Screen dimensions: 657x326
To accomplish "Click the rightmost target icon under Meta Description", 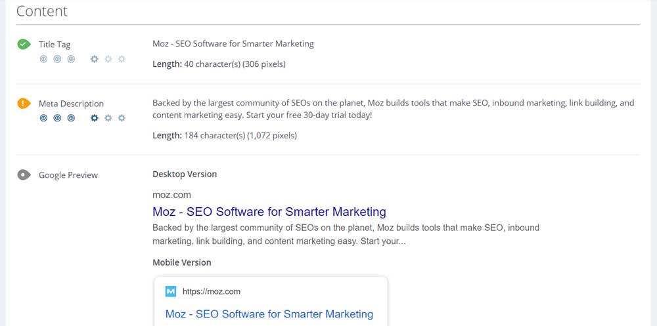I will [71, 118].
